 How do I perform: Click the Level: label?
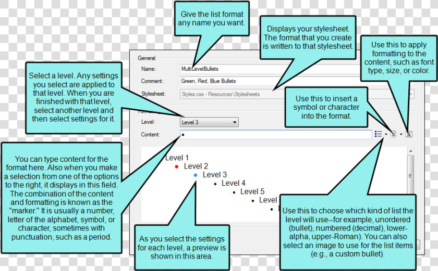pos(148,122)
